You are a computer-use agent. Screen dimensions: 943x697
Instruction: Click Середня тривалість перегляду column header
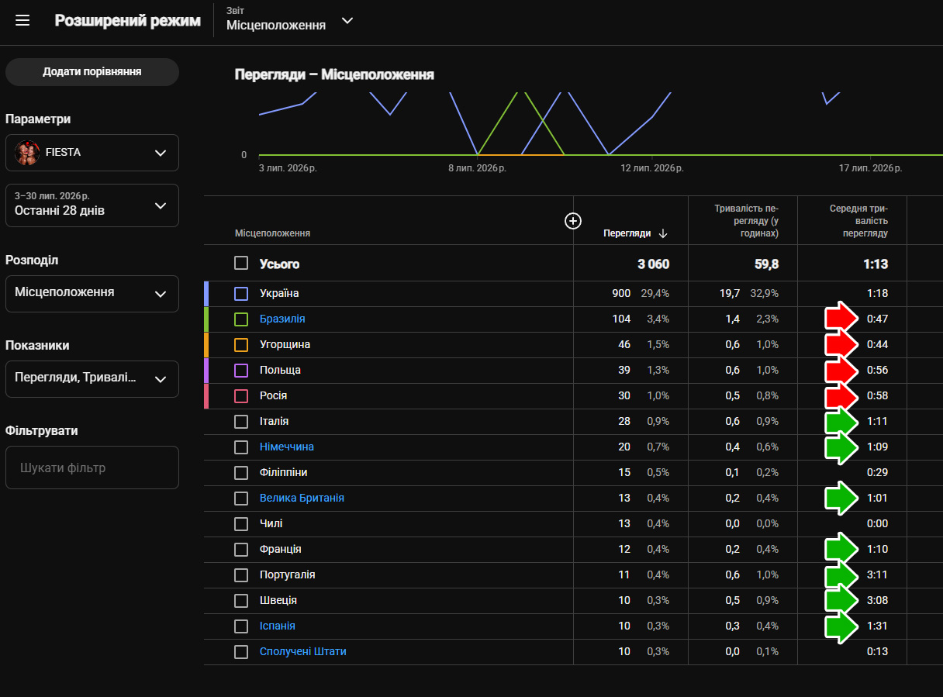click(858, 221)
